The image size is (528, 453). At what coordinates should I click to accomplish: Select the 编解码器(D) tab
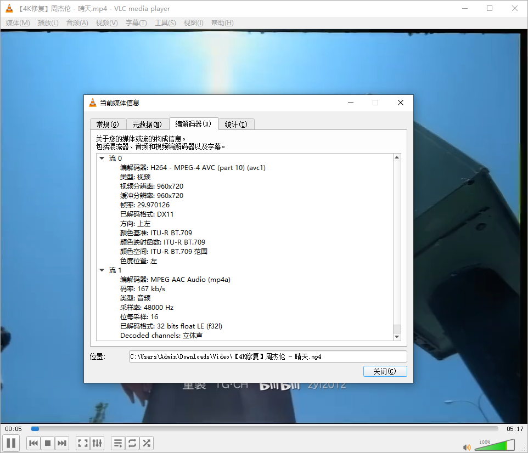click(193, 124)
